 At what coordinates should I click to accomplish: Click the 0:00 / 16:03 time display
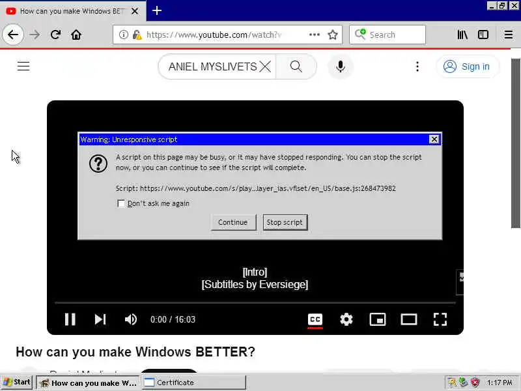173,319
